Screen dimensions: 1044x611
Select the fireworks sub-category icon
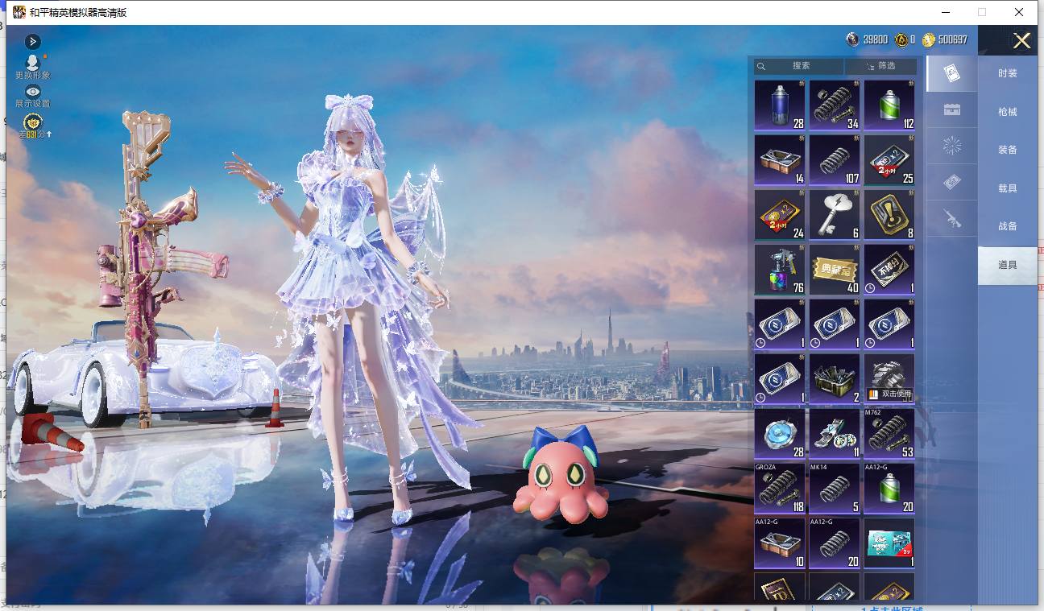point(951,147)
